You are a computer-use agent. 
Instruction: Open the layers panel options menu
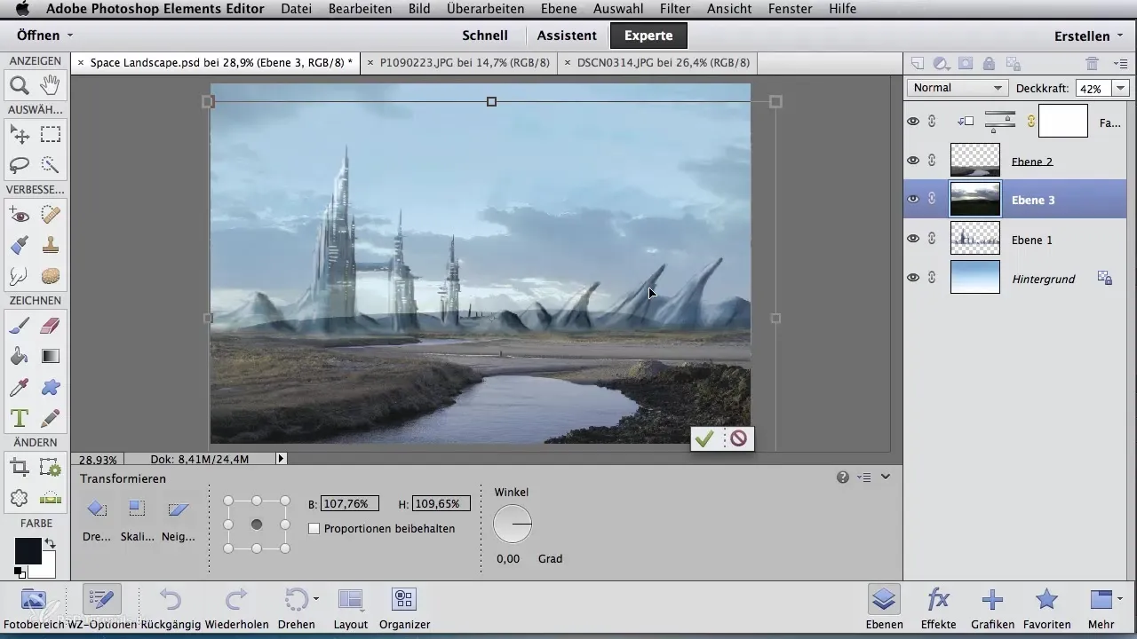point(1120,64)
